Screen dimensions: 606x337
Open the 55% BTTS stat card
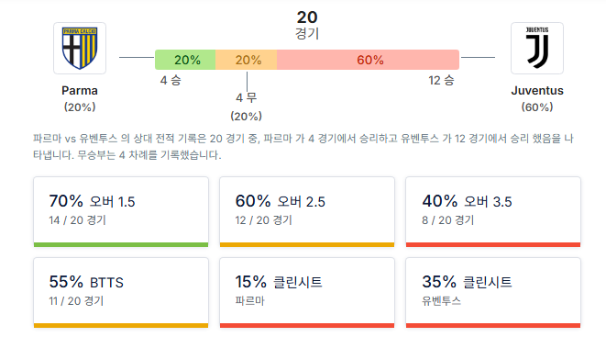point(121,293)
